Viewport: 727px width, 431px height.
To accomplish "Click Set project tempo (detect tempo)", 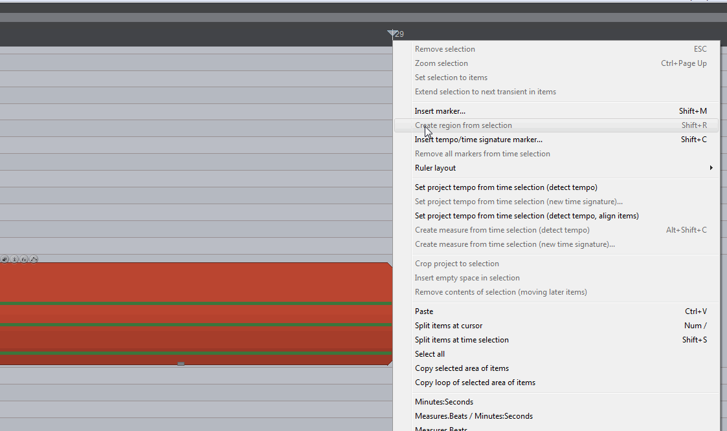I will [x=506, y=187].
